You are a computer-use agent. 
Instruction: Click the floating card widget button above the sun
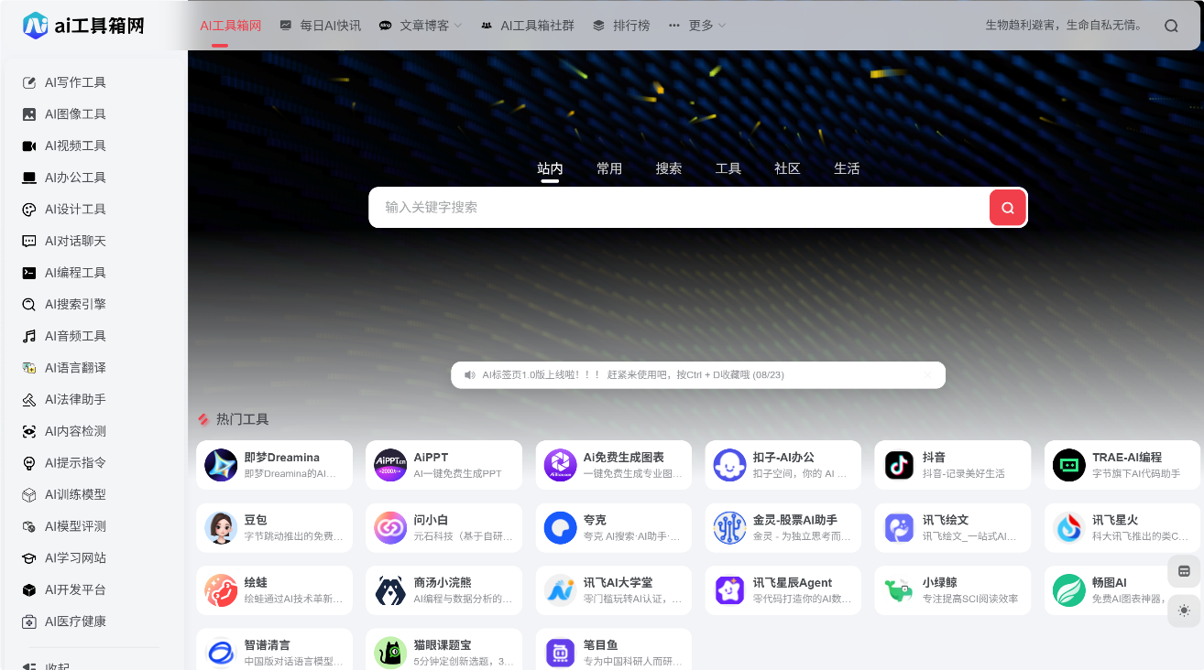(x=1184, y=571)
